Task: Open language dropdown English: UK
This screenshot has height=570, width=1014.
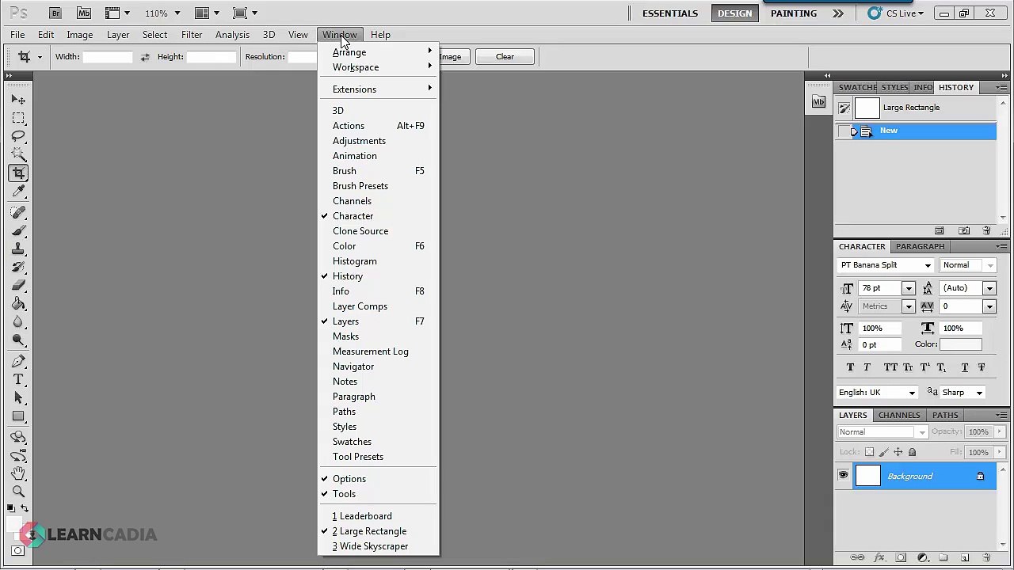Action: pos(912,393)
